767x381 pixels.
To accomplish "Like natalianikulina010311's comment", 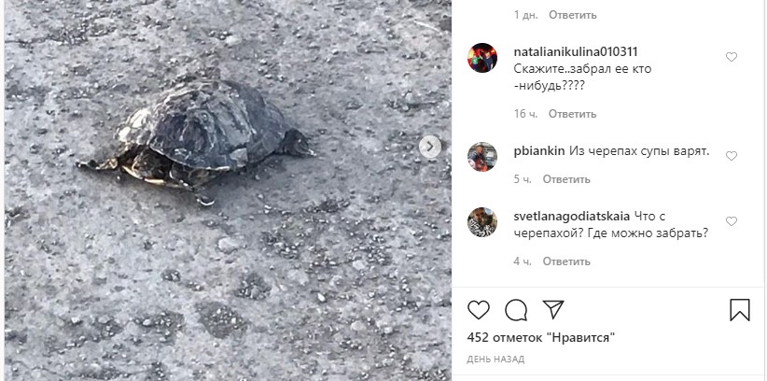I will [732, 57].
